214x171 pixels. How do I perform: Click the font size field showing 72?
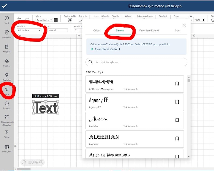(78, 30)
